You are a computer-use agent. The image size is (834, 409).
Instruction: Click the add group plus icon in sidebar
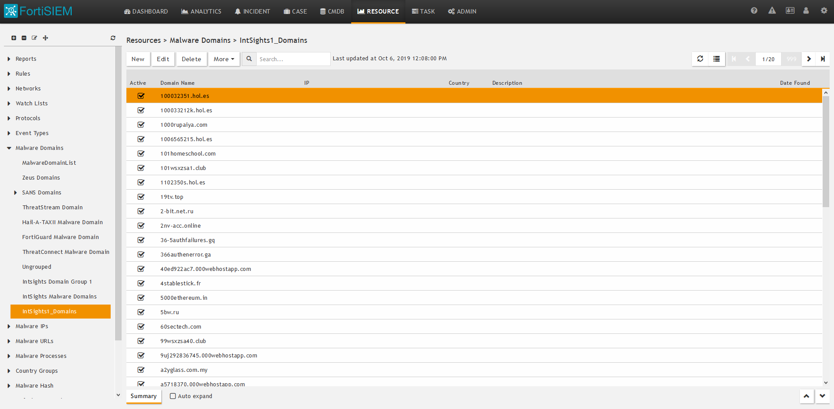pos(14,38)
